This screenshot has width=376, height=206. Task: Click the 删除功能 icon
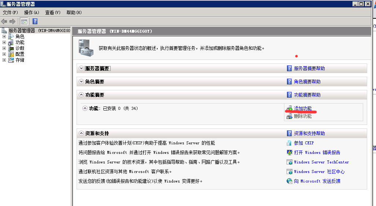tap(290, 116)
